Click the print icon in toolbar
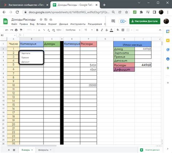172x153 pixels. coord(16,30)
